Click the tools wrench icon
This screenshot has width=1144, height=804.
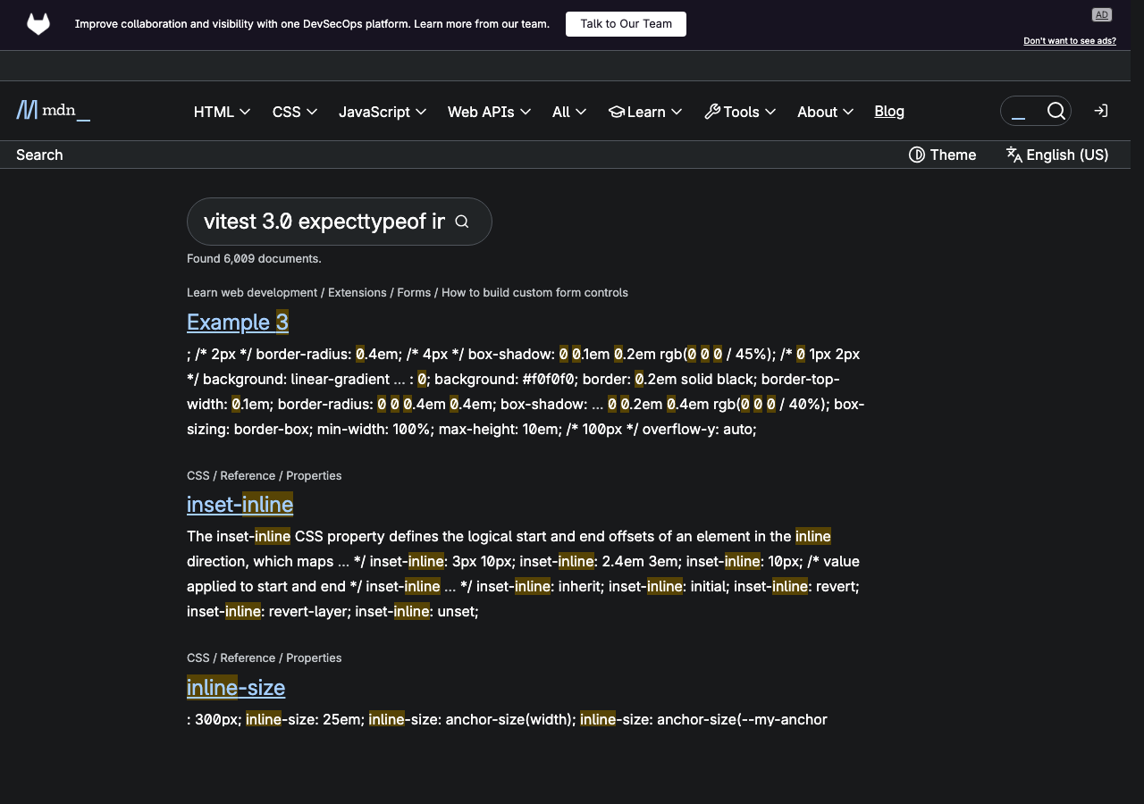pyautogui.click(x=712, y=111)
